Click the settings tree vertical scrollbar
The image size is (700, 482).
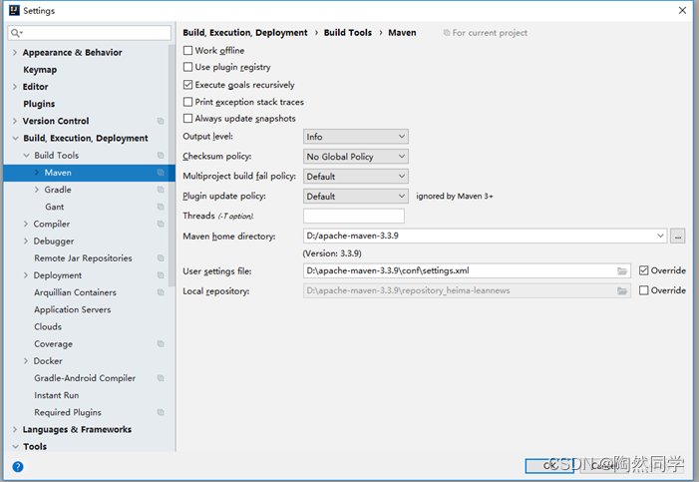(x=172, y=166)
